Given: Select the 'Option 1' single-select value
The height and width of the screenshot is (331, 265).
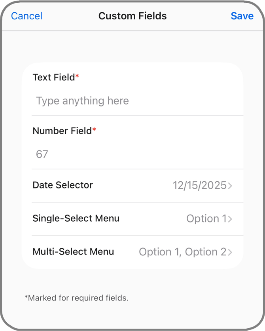Looking at the screenshot, I should coord(206,219).
